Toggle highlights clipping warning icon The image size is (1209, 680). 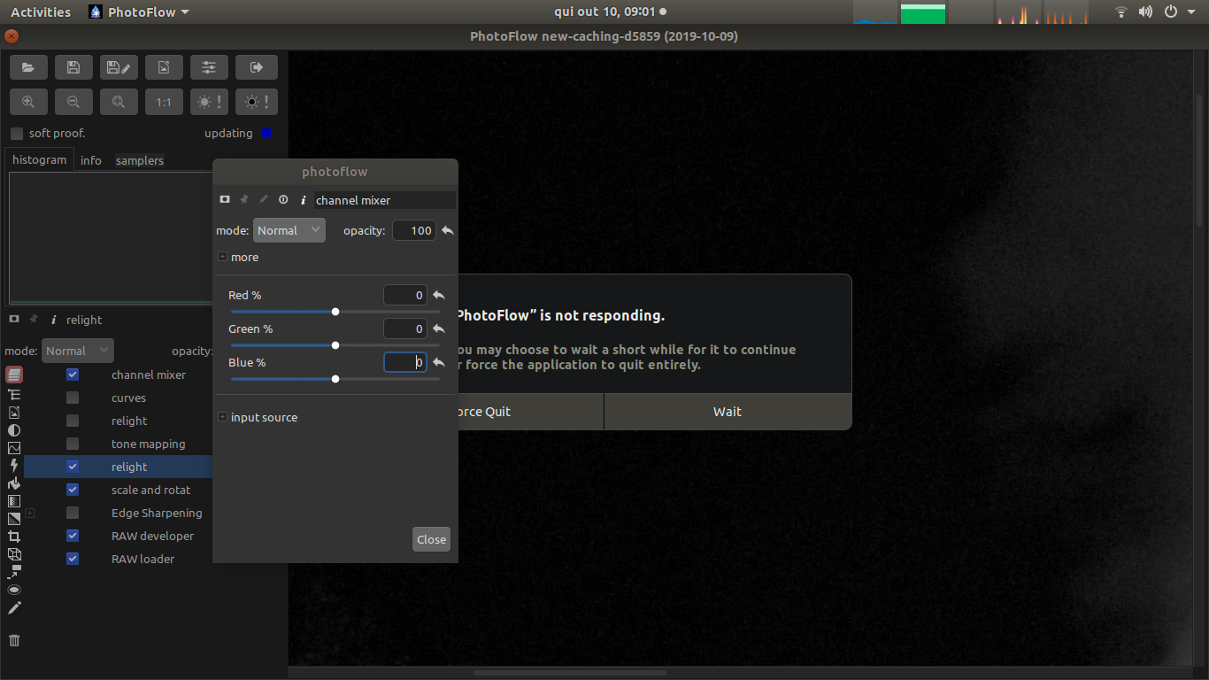[x=211, y=102]
